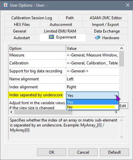
Task: Choose Yes in the dropdown list
Action: tap(92, 102)
